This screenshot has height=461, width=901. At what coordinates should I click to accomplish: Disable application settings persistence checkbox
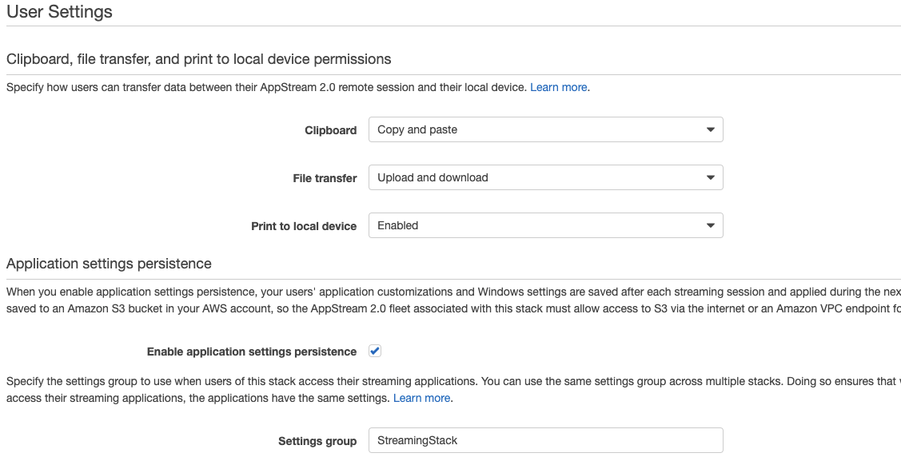pos(375,351)
